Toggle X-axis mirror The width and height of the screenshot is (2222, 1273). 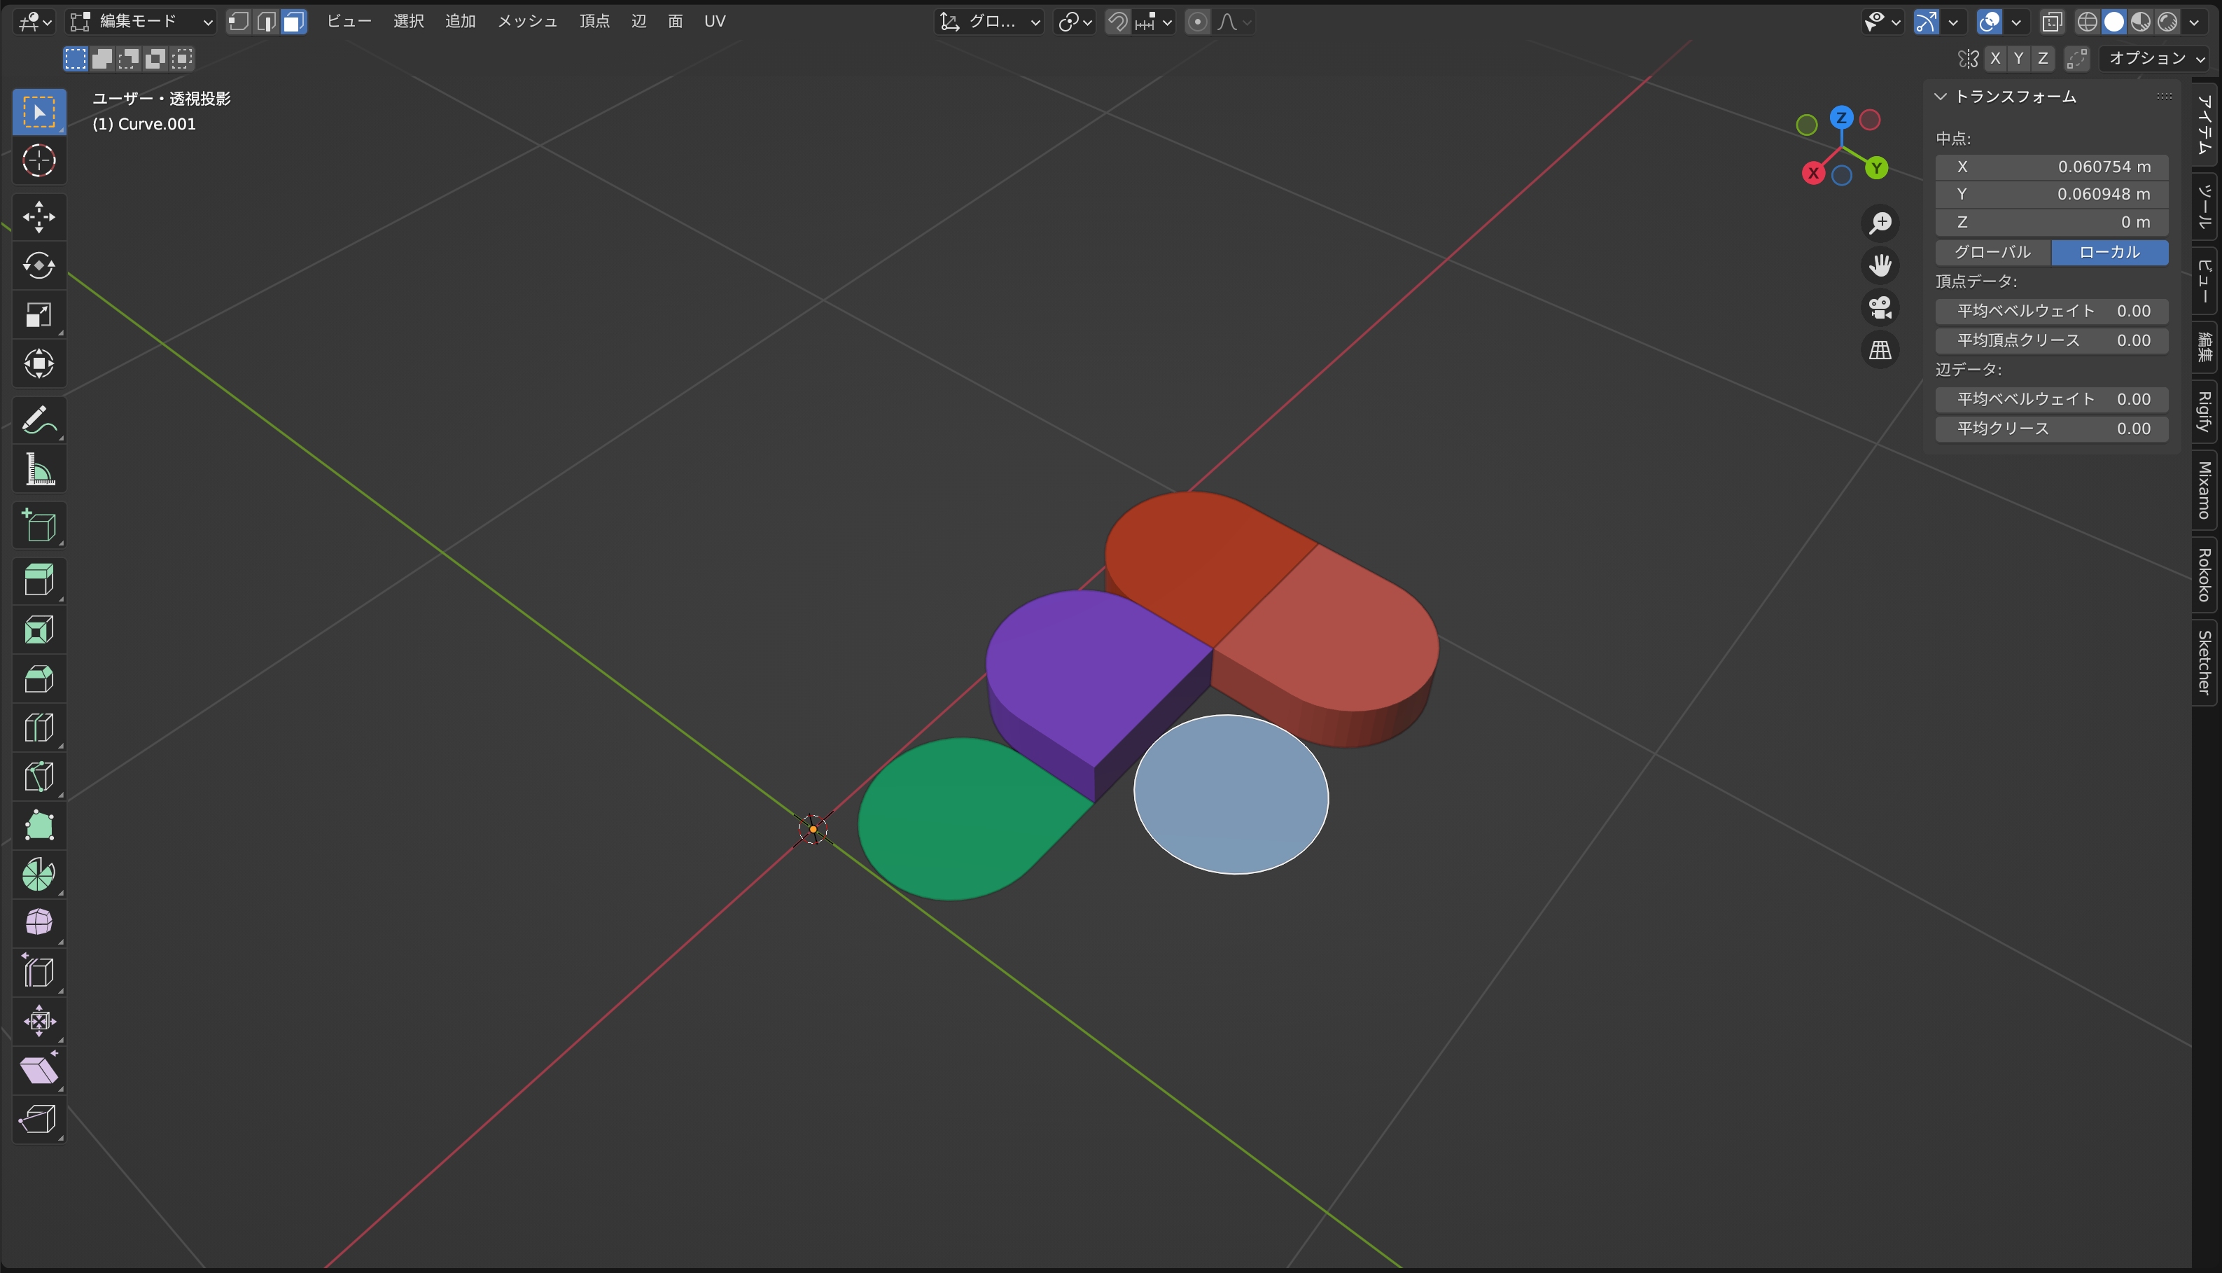1994,59
